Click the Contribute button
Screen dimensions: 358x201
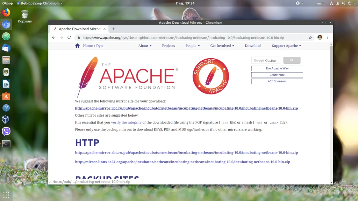click(x=277, y=75)
